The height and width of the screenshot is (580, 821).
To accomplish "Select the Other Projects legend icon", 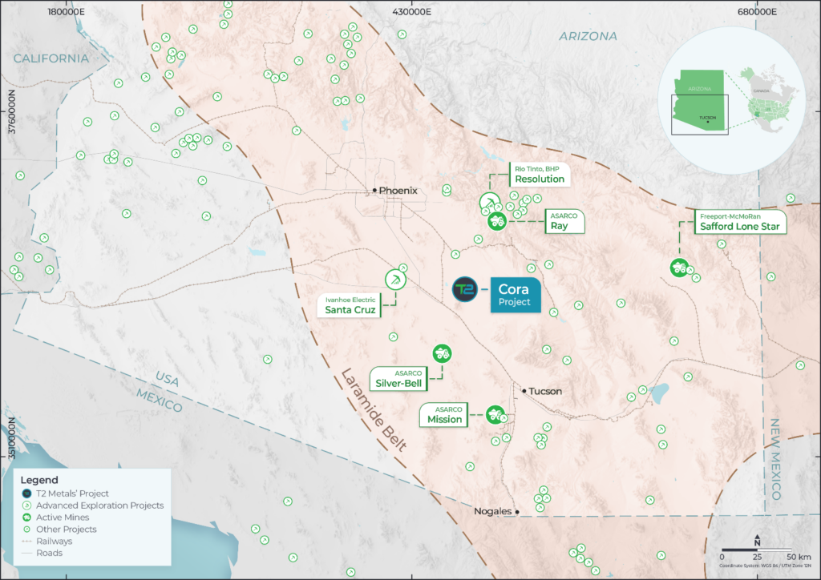I will [x=26, y=530].
